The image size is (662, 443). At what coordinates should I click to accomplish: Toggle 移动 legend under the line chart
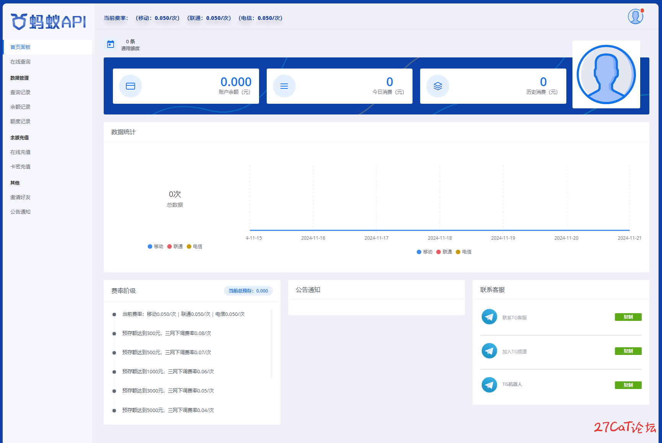[424, 252]
